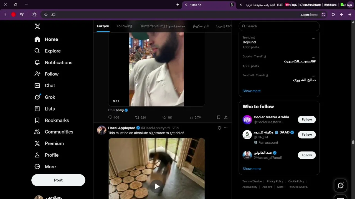Screen dimensions: 355x199
Task: Open Communities in the sidebar
Action: 54,132
